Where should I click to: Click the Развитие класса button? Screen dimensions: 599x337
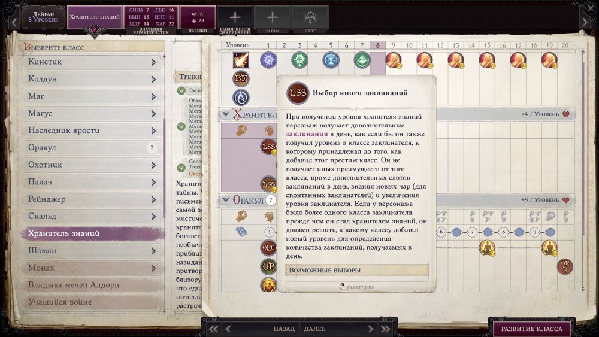pos(531,329)
